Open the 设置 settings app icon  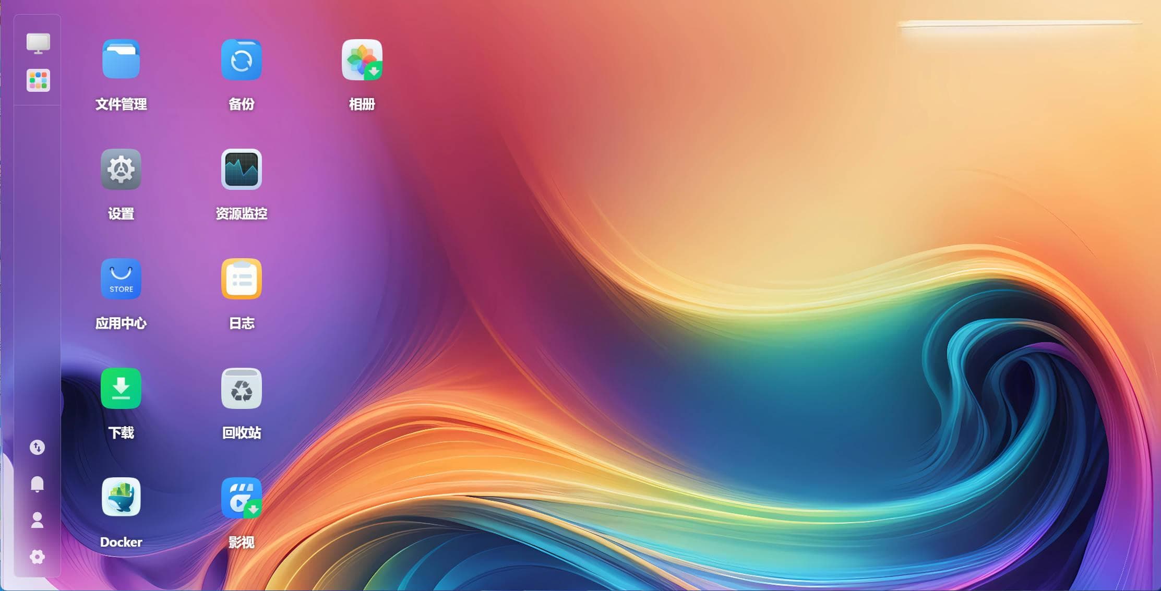(121, 169)
